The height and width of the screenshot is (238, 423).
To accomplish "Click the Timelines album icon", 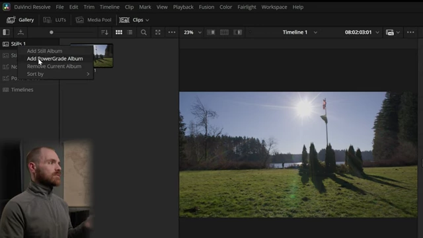I will (6, 90).
